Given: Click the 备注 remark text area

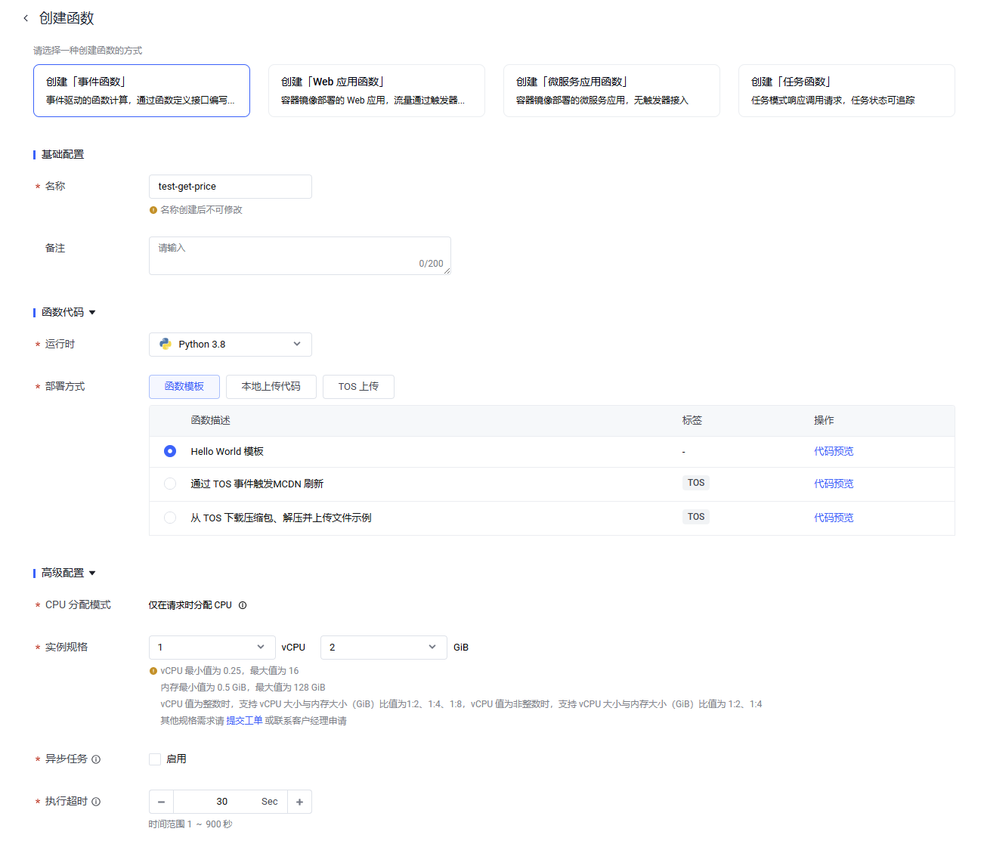Looking at the screenshot, I should point(299,255).
